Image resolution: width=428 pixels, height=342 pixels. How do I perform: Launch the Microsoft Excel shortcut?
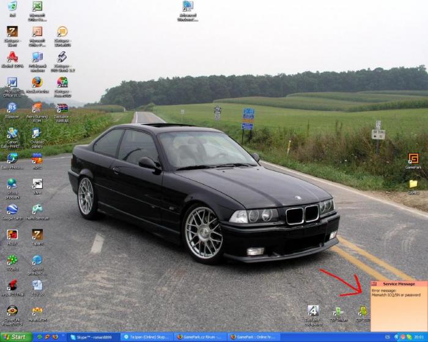click(x=37, y=6)
